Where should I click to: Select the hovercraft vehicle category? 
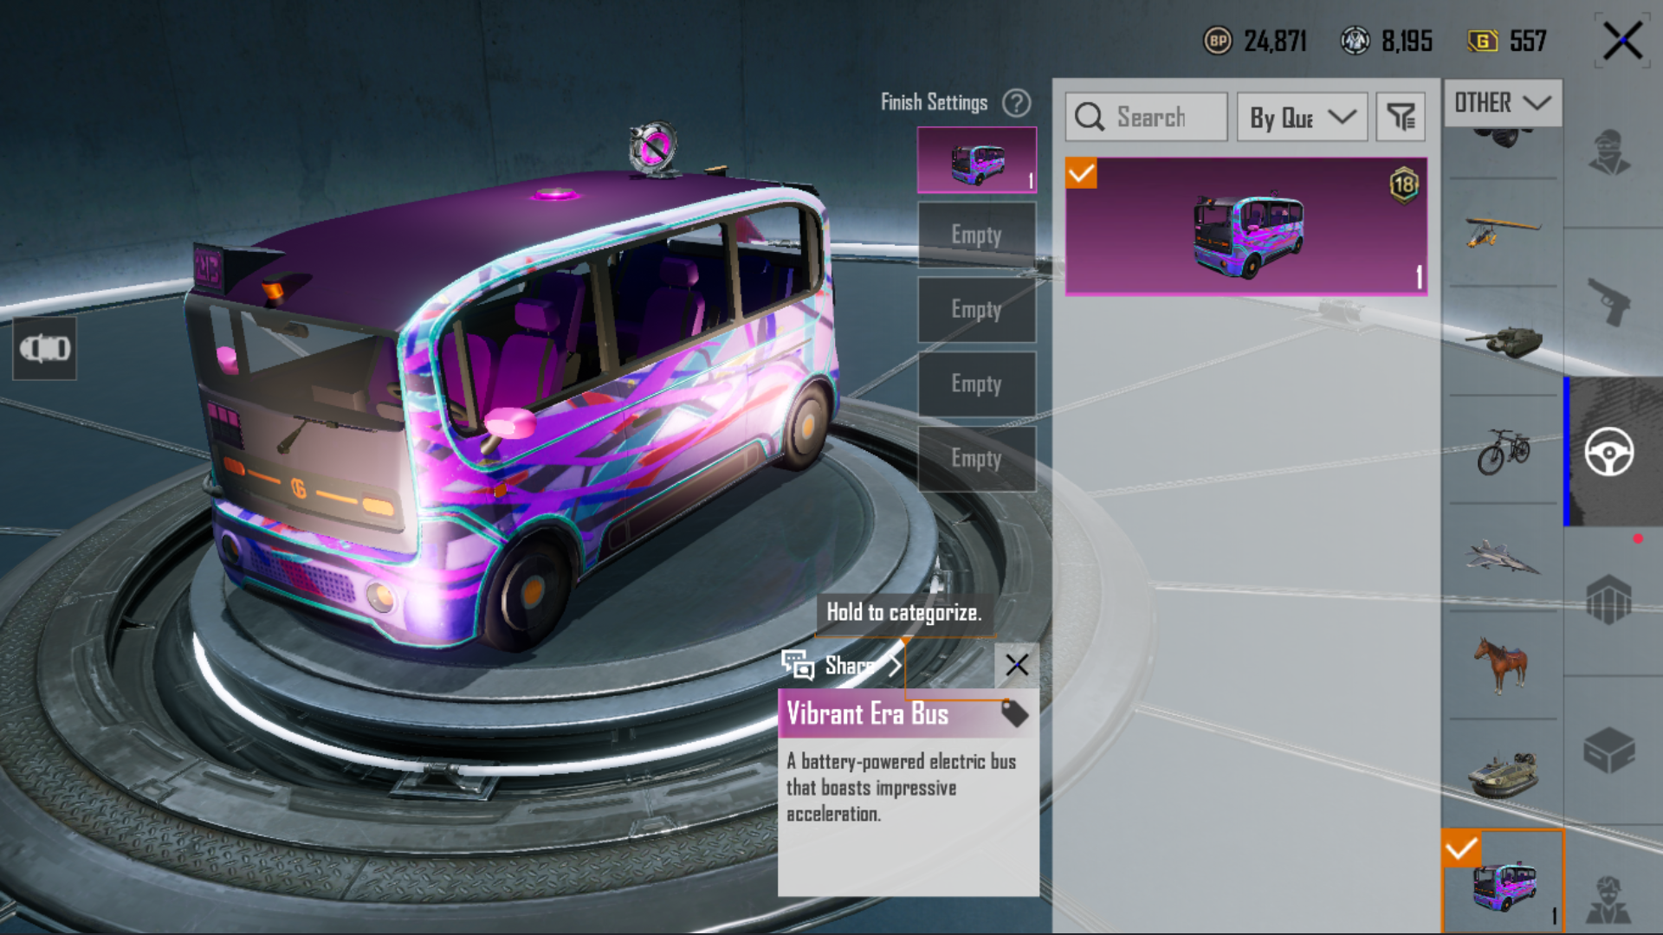[1503, 773]
